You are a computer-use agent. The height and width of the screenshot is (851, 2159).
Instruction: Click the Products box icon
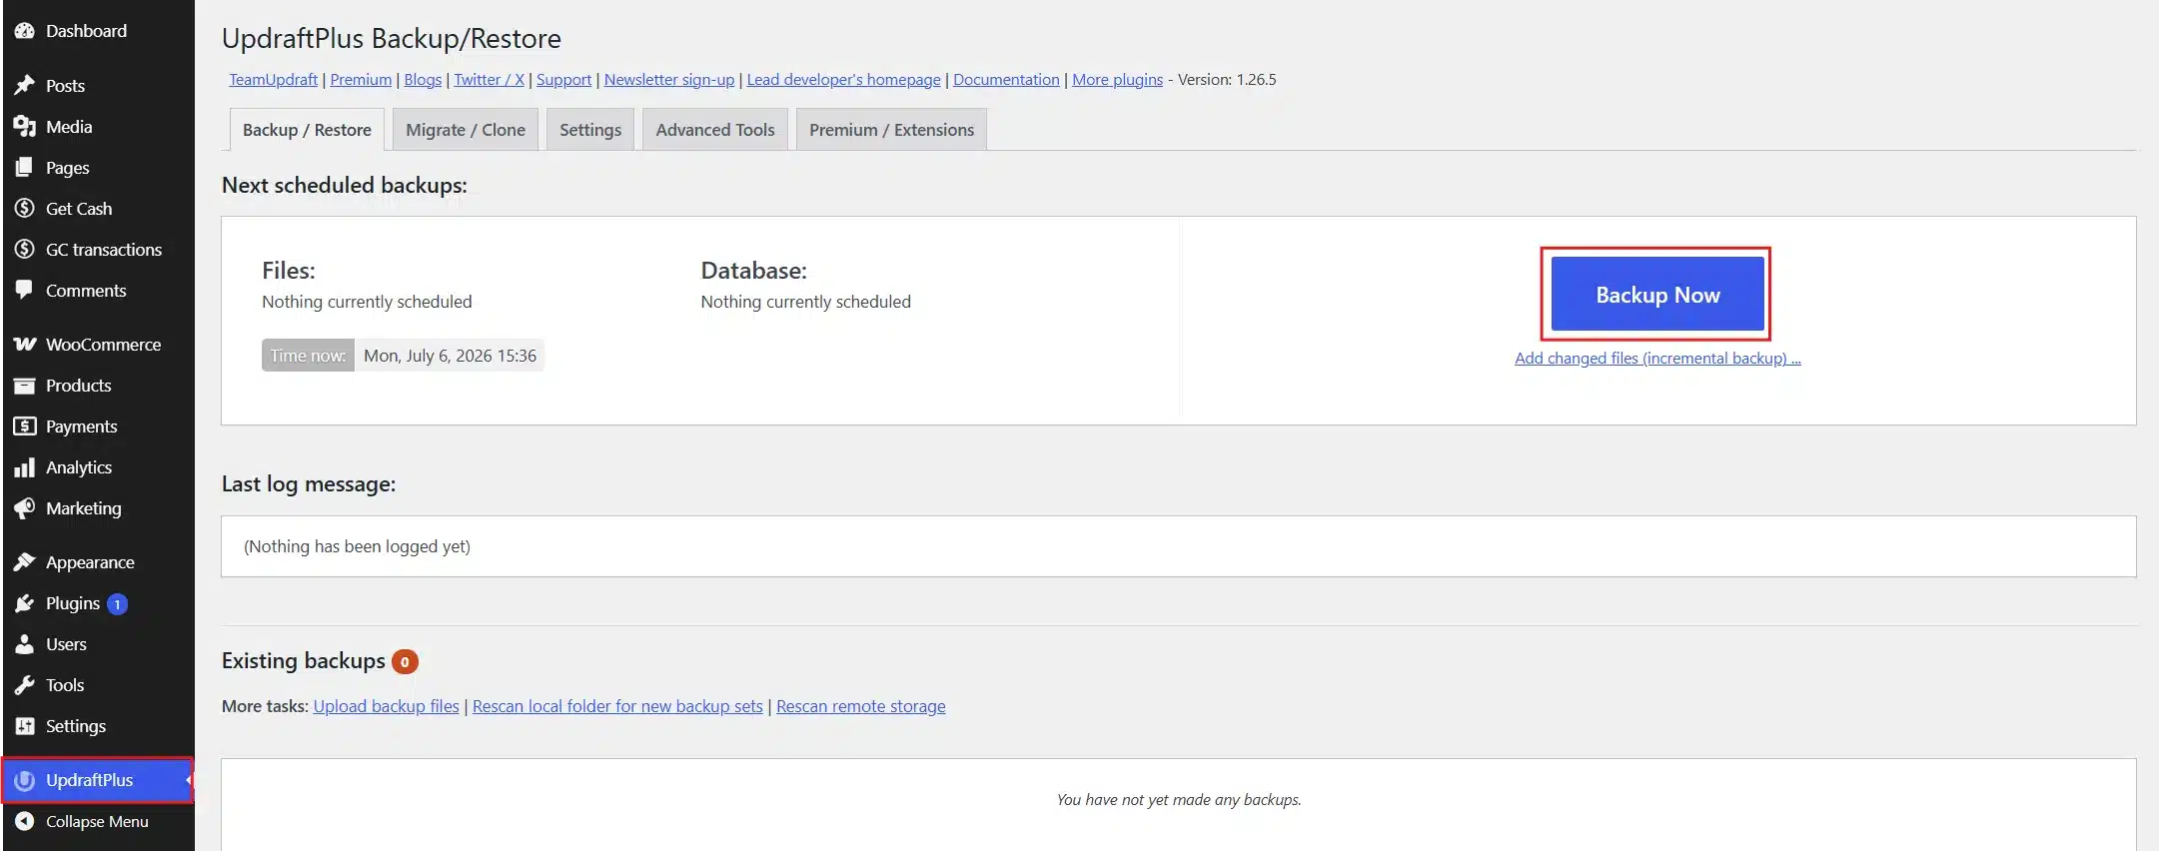(x=24, y=386)
